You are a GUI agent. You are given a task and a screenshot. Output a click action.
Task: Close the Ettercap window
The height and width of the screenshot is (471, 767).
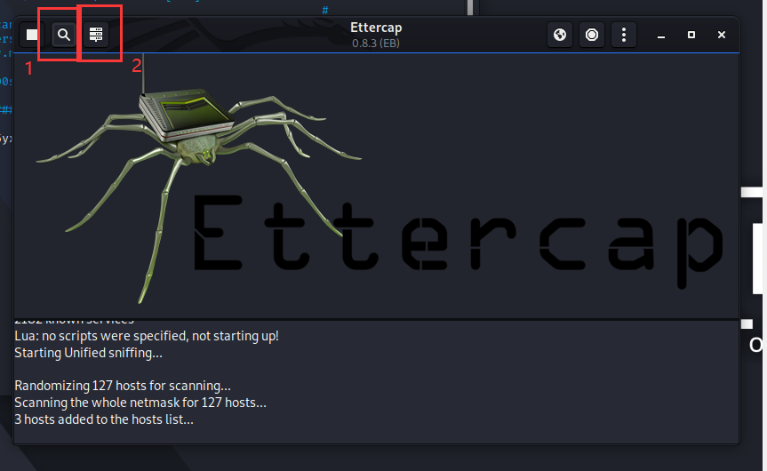click(x=722, y=35)
